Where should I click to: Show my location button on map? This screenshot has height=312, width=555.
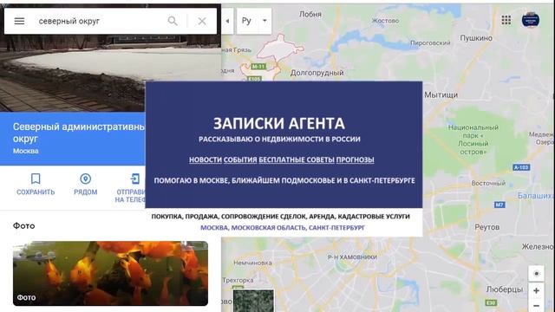(x=536, y=274)
